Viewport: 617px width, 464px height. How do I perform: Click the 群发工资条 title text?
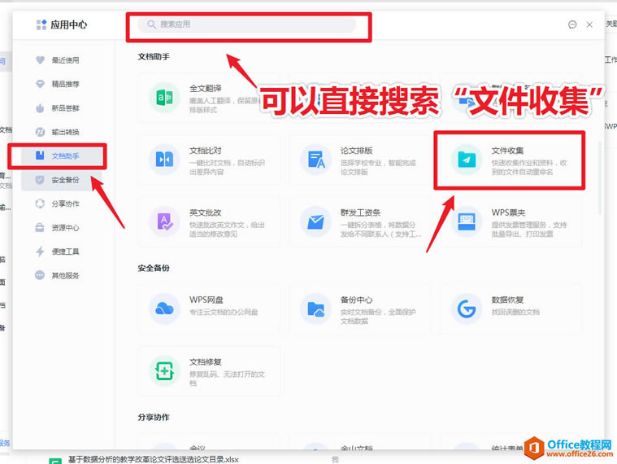click(360, 212)
